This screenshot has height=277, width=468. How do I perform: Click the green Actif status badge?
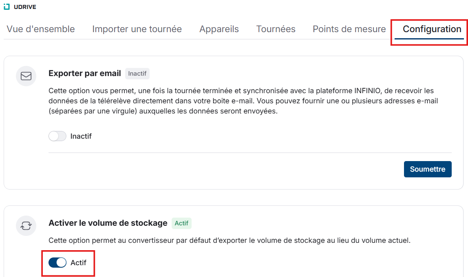[181, 223]
